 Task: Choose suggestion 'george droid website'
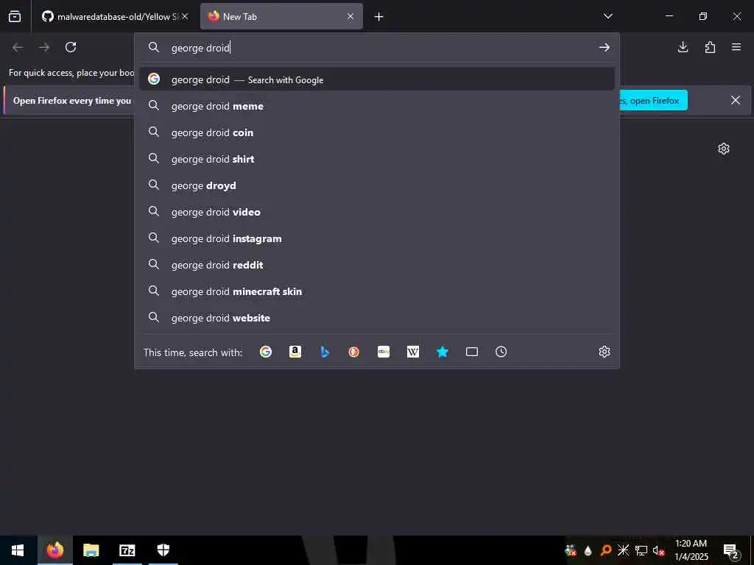(x=377, y=318)
